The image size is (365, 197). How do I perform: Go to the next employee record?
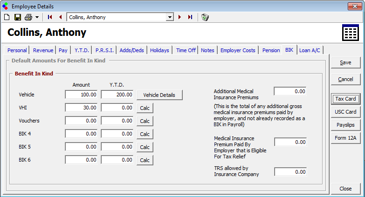180,17
